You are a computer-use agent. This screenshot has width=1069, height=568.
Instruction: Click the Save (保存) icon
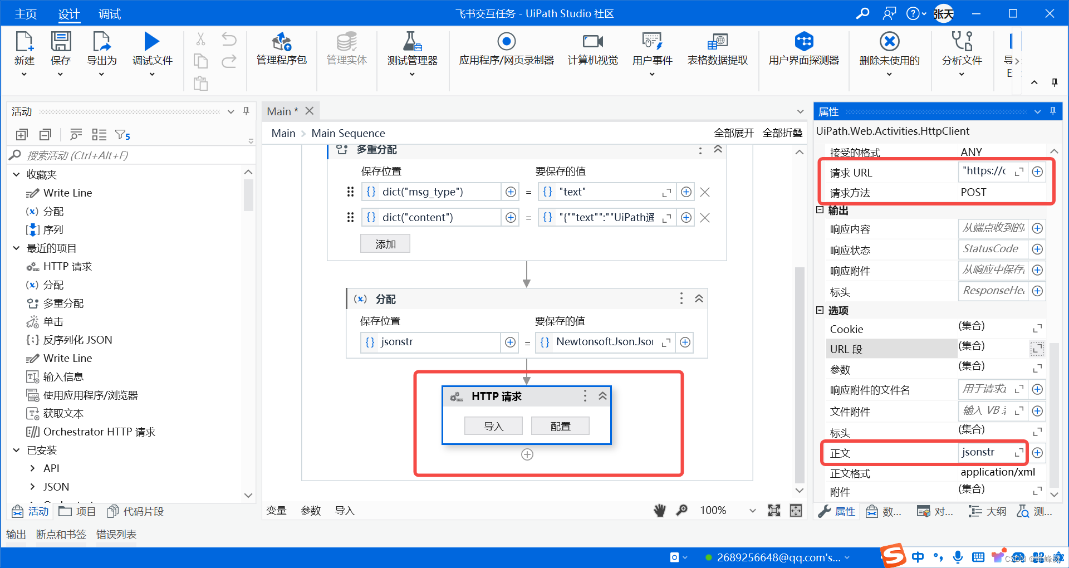[61, 41]
